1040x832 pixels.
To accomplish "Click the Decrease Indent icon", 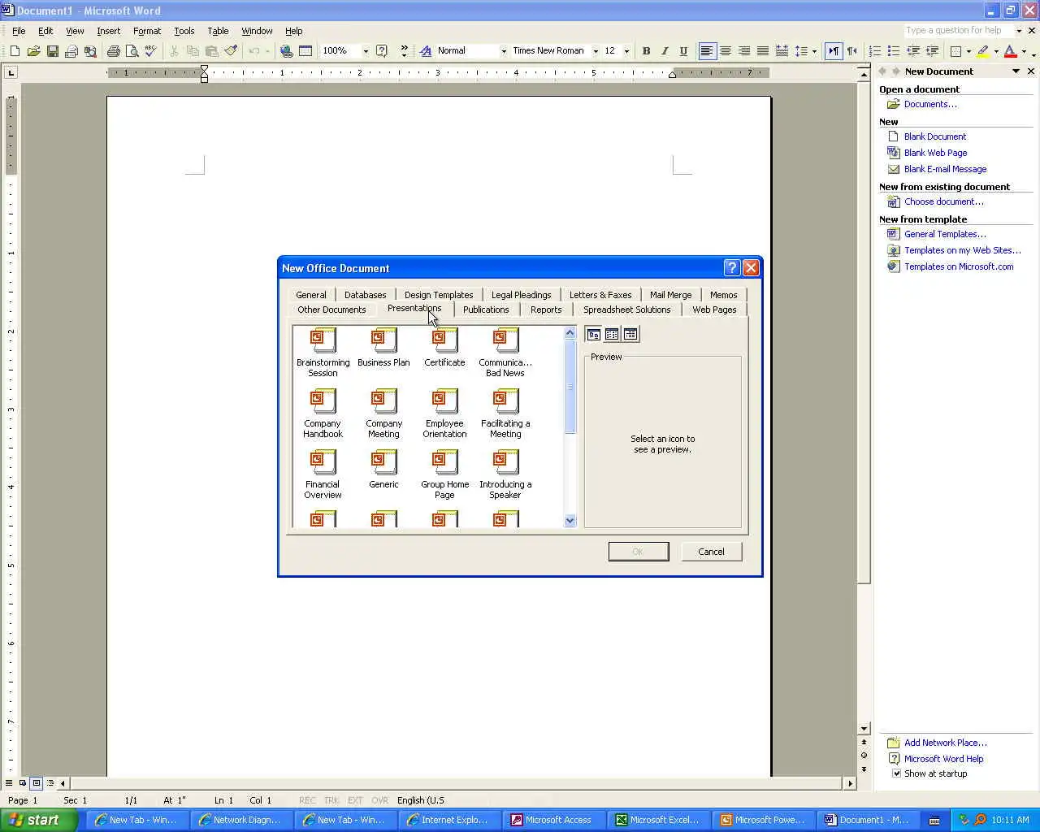I will pos(913,51).
